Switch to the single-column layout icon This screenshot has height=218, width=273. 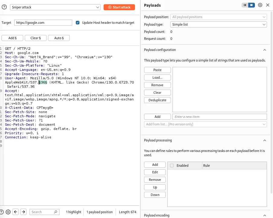pyautogui.click(x=245, y=5)
